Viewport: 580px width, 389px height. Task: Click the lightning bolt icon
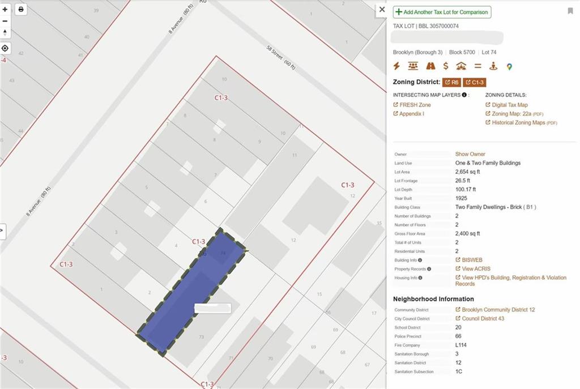pos(396,66)
